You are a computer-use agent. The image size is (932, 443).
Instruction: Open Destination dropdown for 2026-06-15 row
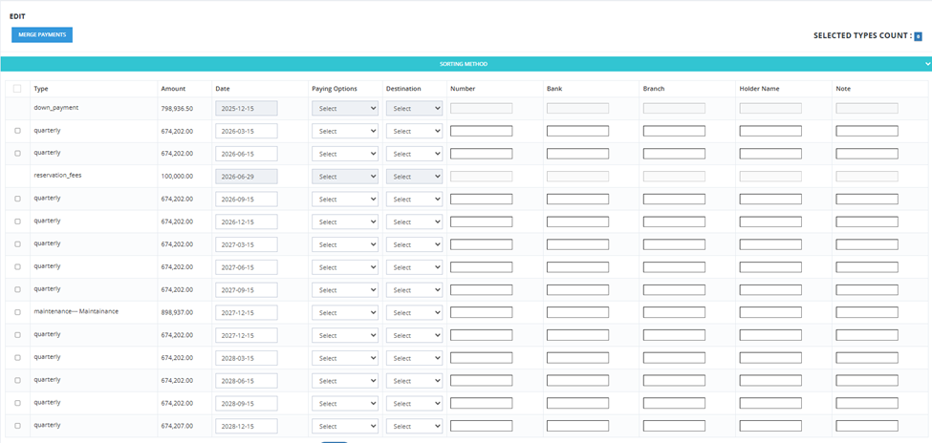[414, 154]
